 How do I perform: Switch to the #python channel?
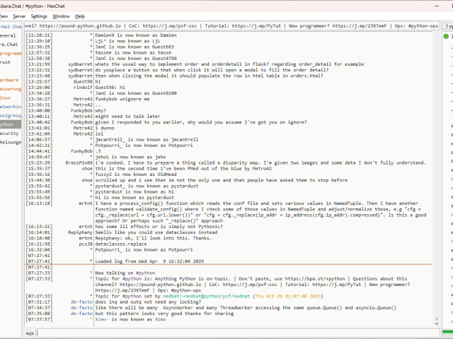coord(10,124)
